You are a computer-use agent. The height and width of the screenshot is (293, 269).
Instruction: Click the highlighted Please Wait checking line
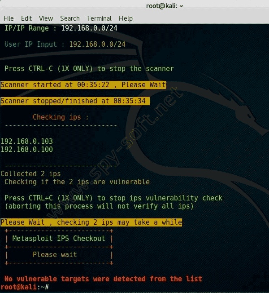coord(91,222)
